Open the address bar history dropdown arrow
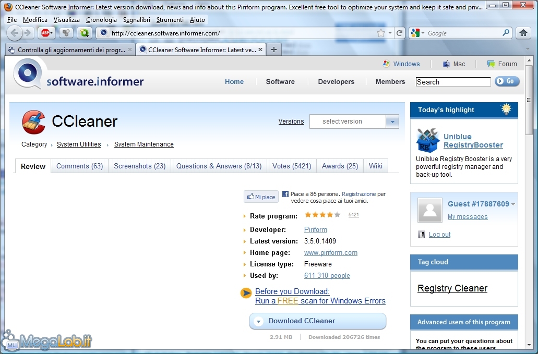538x354 pixels. tap(390, 33)
